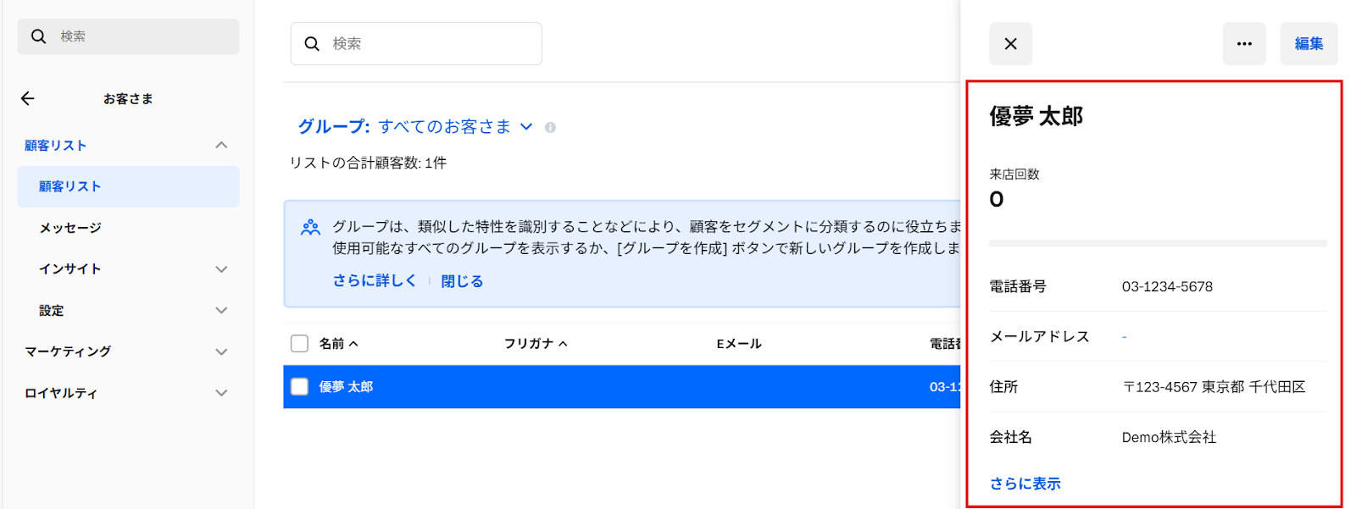Image resolution: width=1356 pixels, height=509 pixels.
Task: Open the ロイヤルティ menu item
Action: click(x=61, y=393)
